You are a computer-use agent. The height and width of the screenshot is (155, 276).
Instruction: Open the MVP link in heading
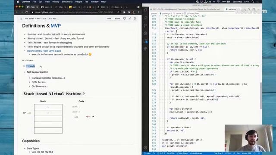pos(56,26)
